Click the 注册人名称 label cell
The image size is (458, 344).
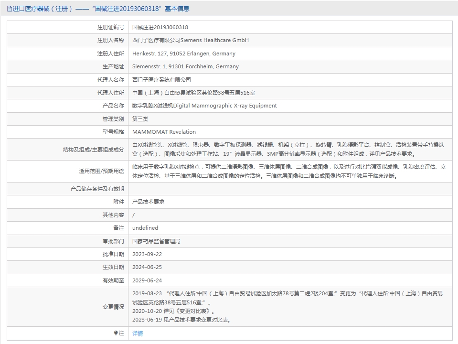tap(67, 40)
